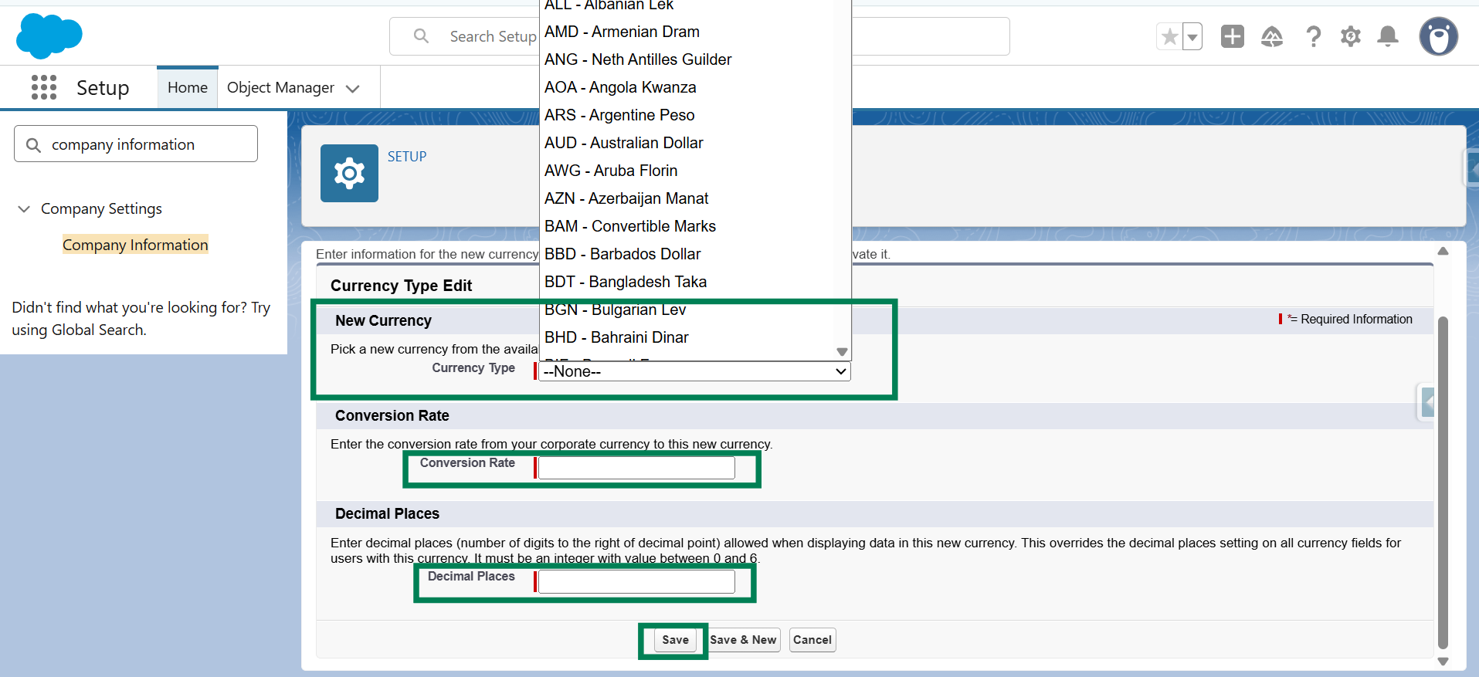The height and width of the screenshot is (677, 1479).
Task: Click the Save & New button
Action: [743, 640]
